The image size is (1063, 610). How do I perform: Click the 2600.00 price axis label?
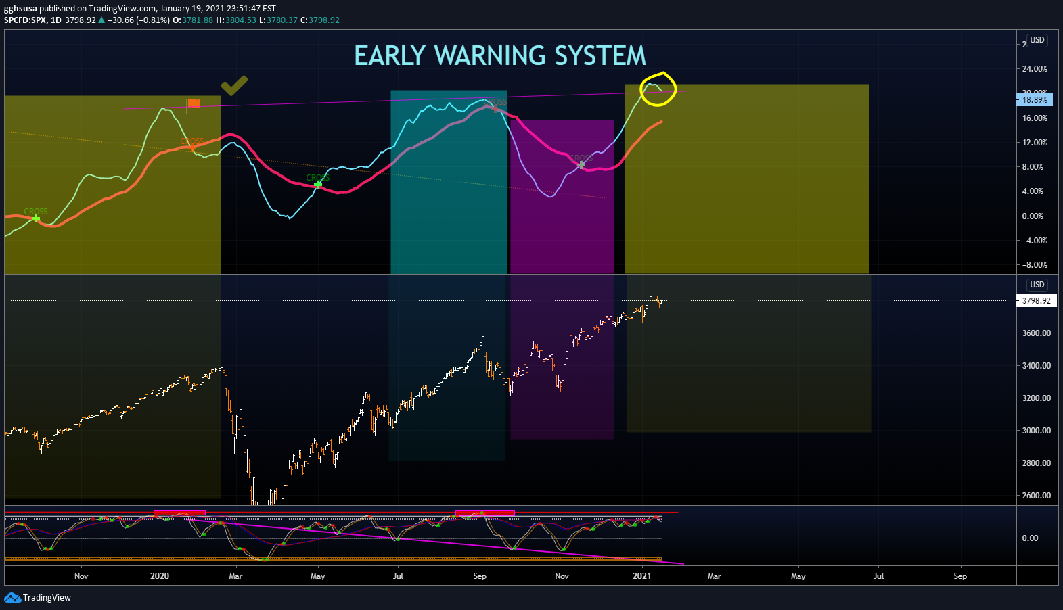(x=1037, y=496)
